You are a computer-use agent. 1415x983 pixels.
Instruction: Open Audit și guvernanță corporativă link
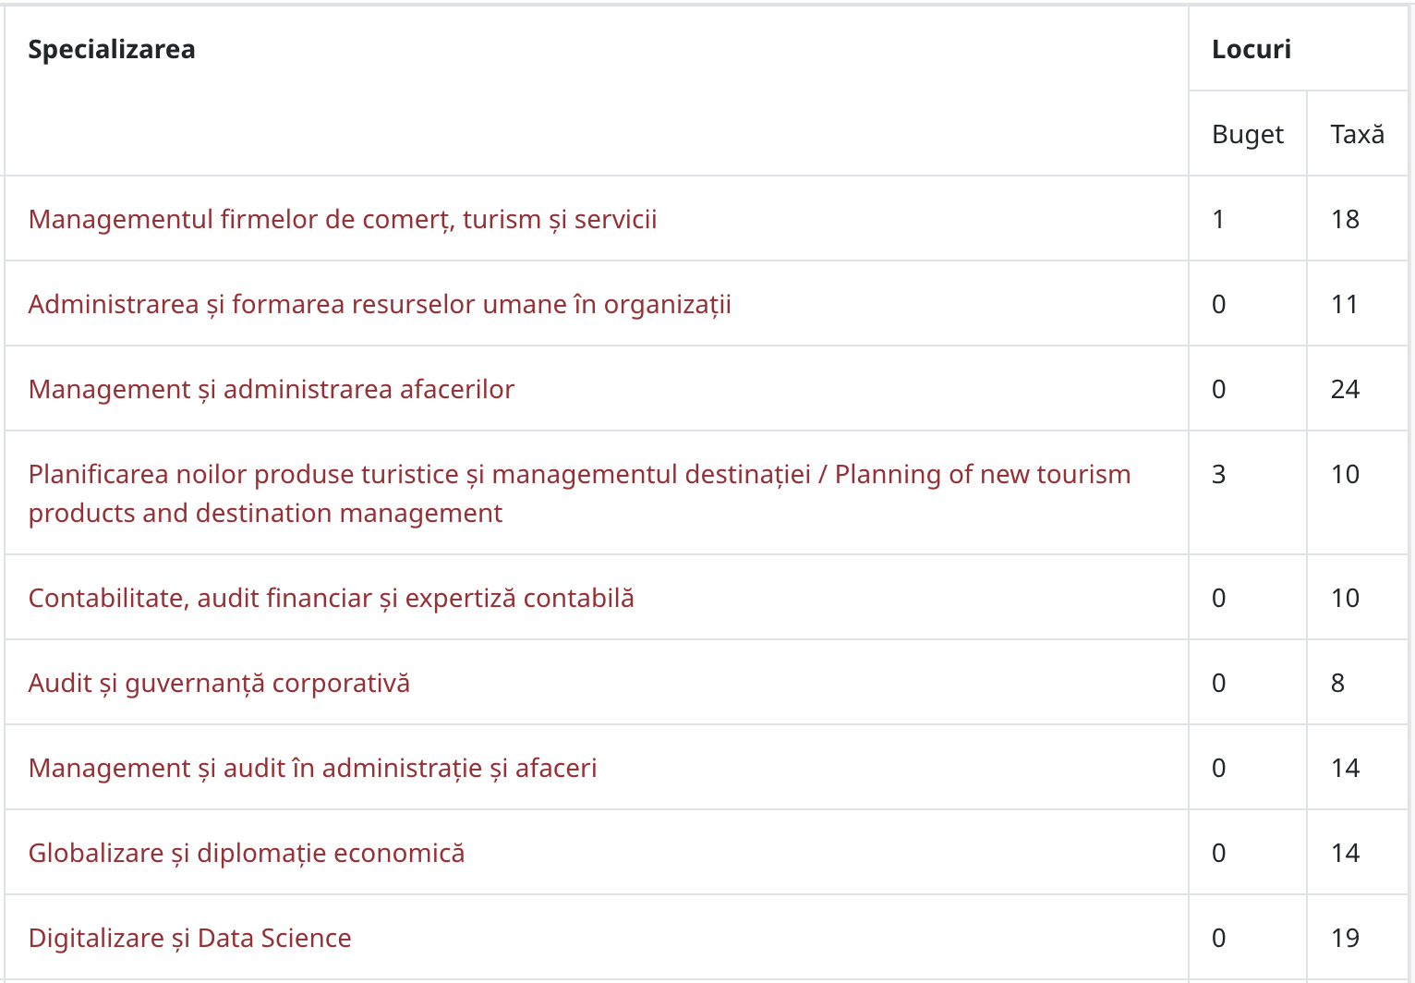(219, 683)
